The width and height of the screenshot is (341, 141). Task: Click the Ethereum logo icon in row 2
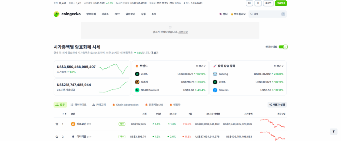point(73,137)
